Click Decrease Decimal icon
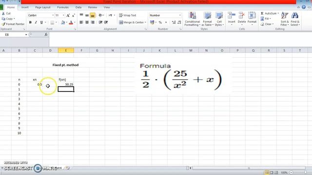Viewport: 312px width, 175px height. (179, 22)
